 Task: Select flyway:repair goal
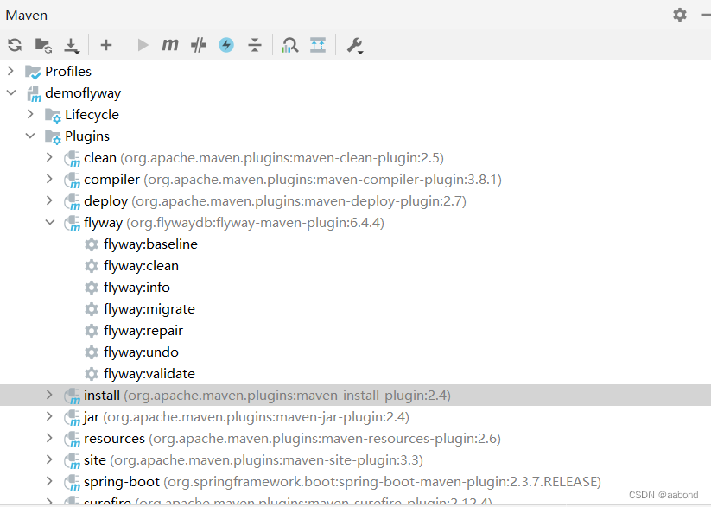143,331
